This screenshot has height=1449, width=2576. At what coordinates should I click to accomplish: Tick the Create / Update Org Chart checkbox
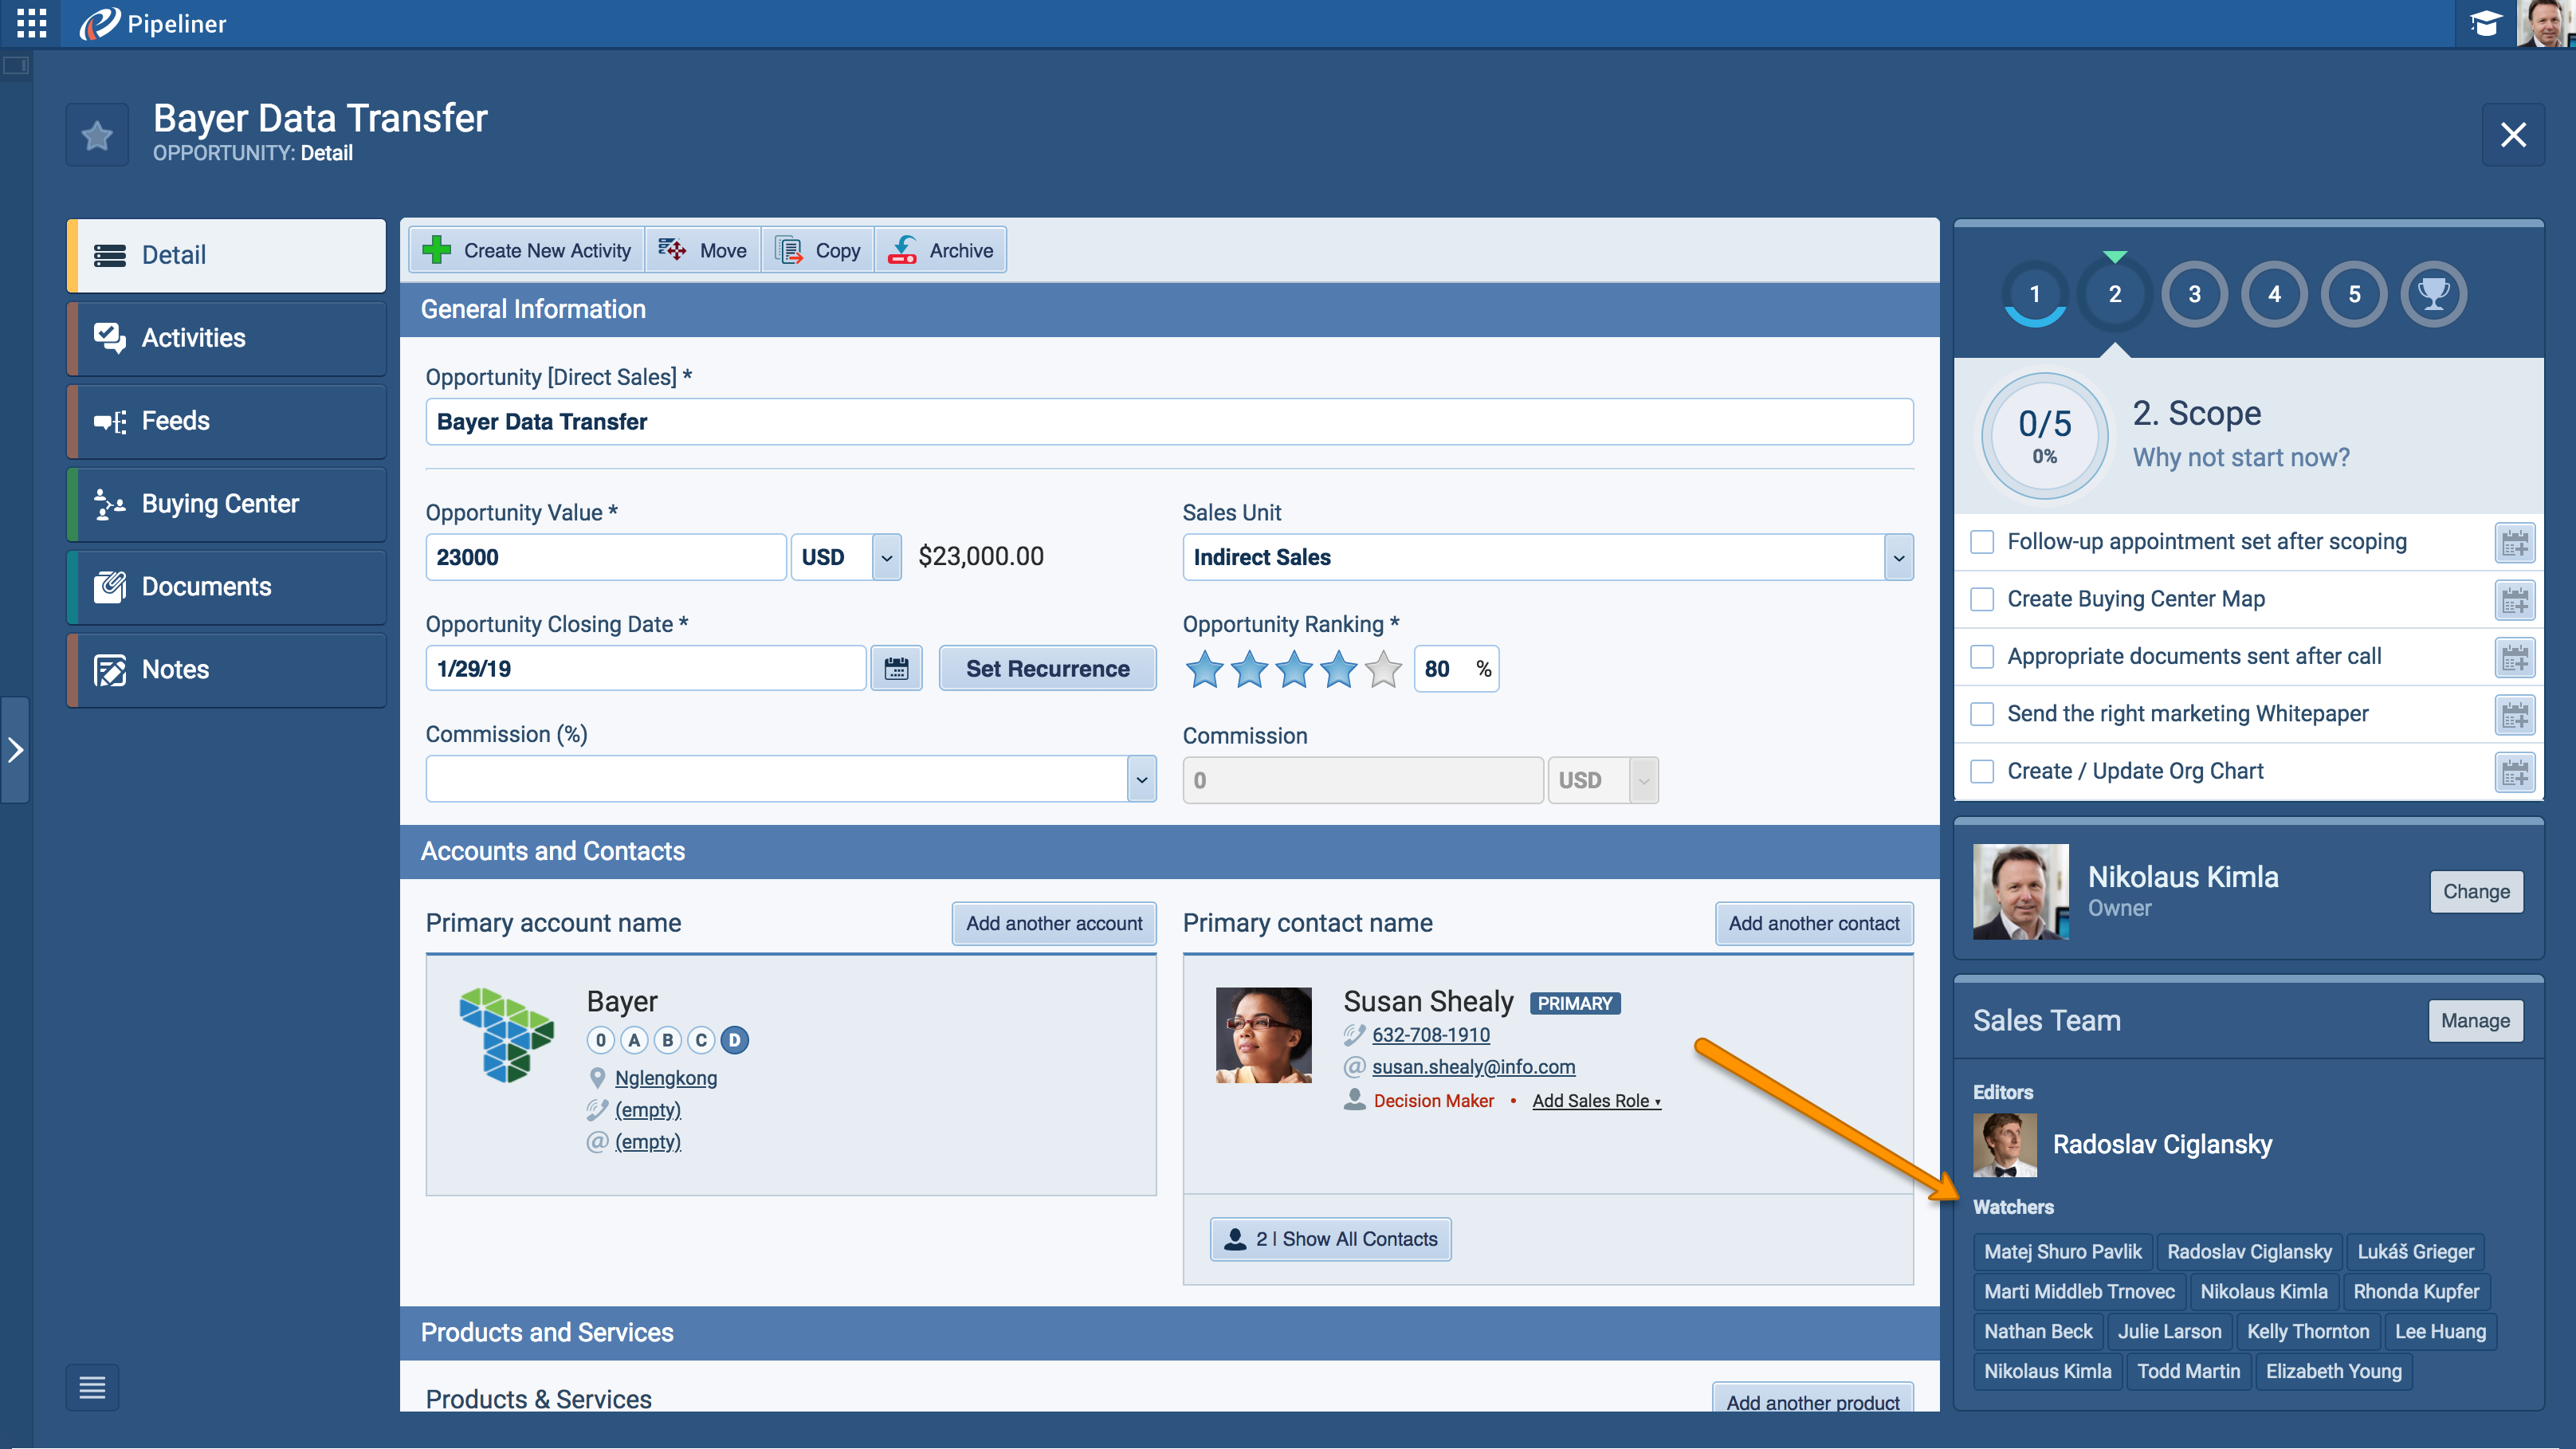[1982, 772]
